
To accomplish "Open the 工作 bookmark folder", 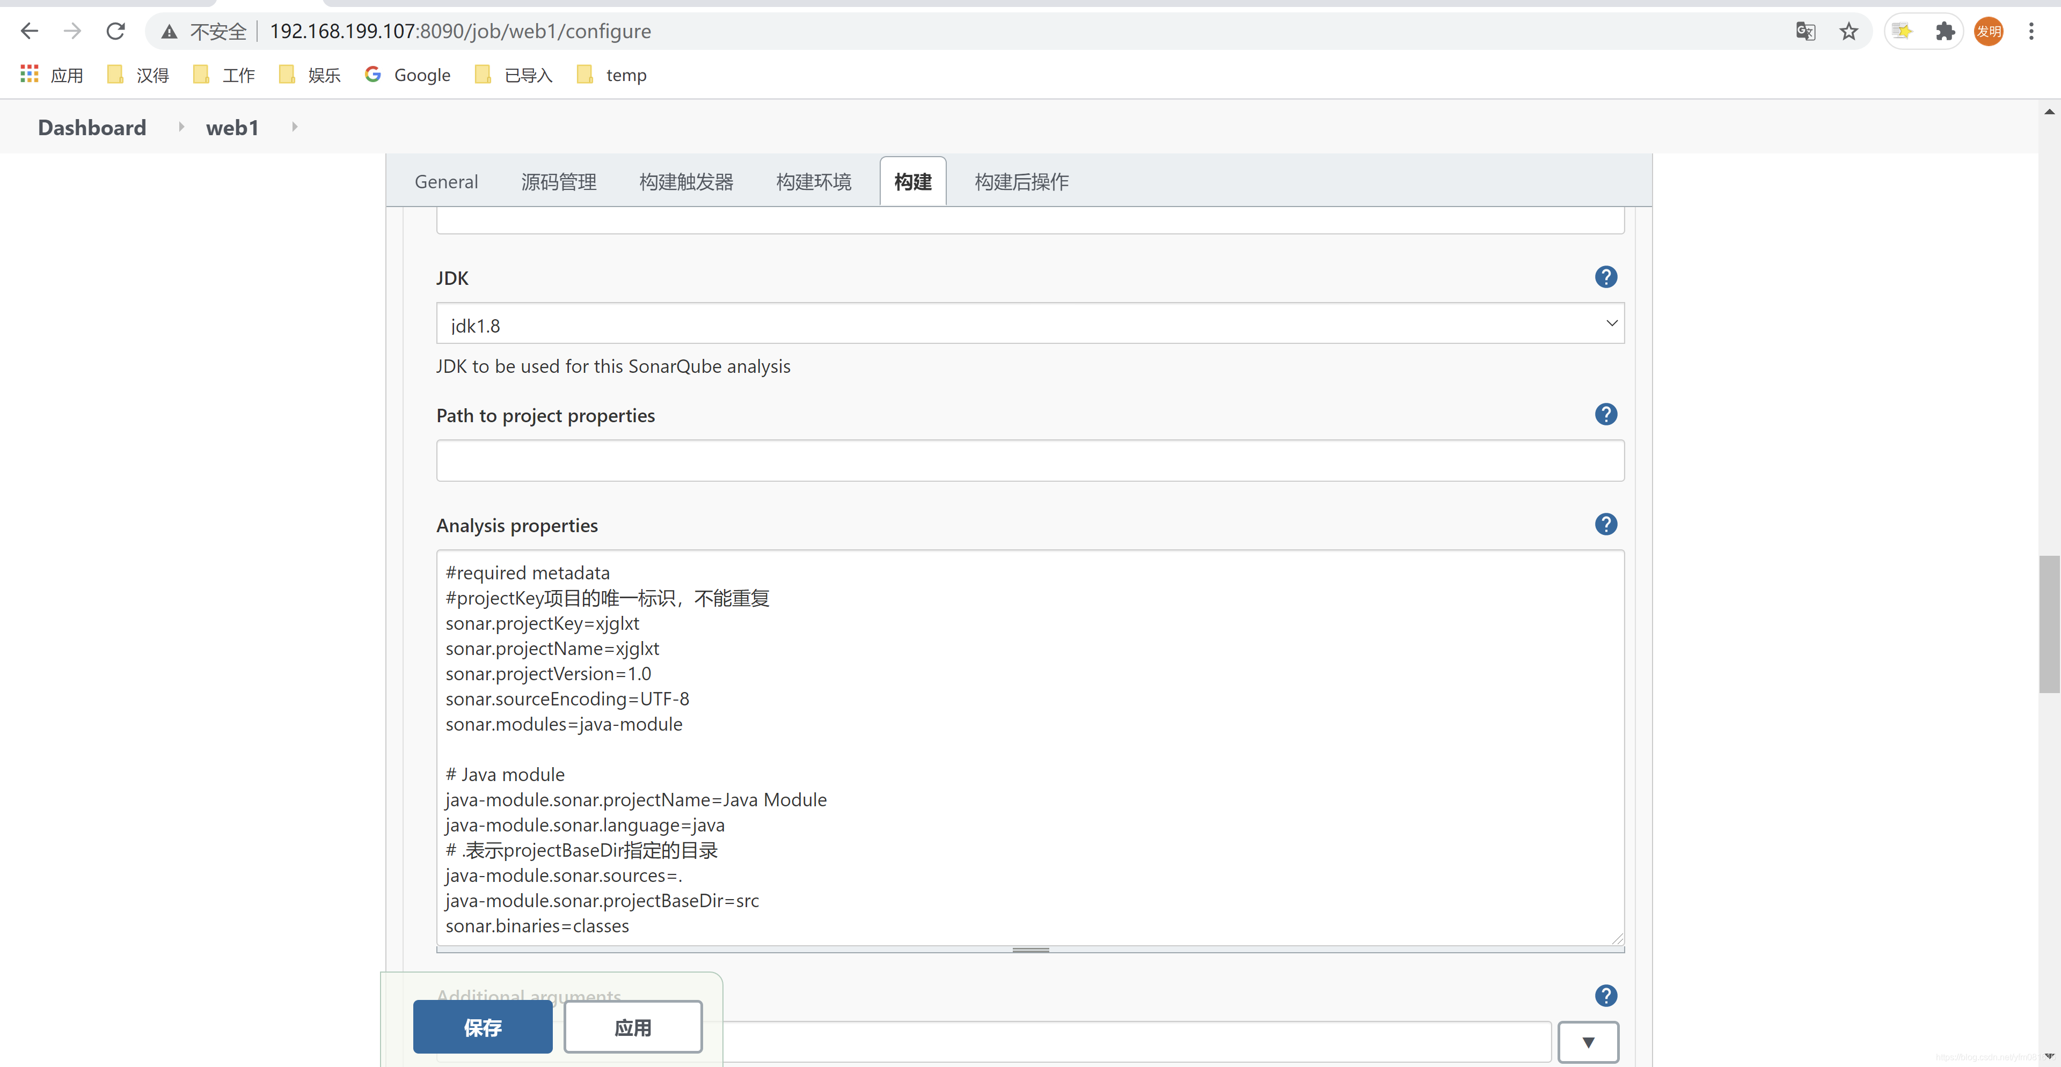I will (224, 75).
